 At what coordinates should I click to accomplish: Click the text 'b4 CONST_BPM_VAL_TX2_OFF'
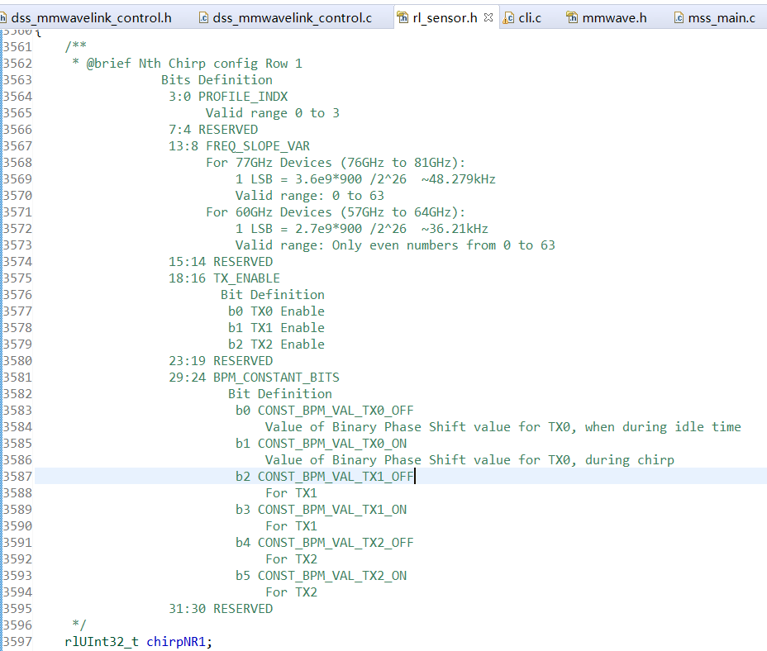(x=324, y=543)
